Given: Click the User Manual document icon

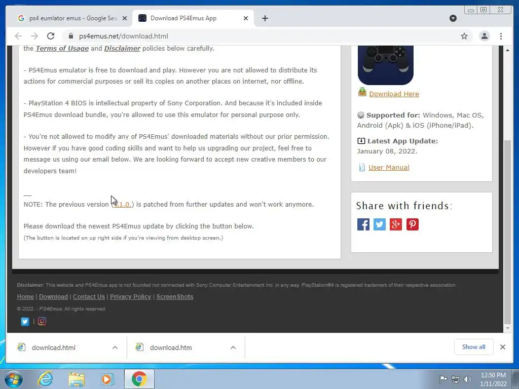Looking at the screenshot, I should [362, 167].
